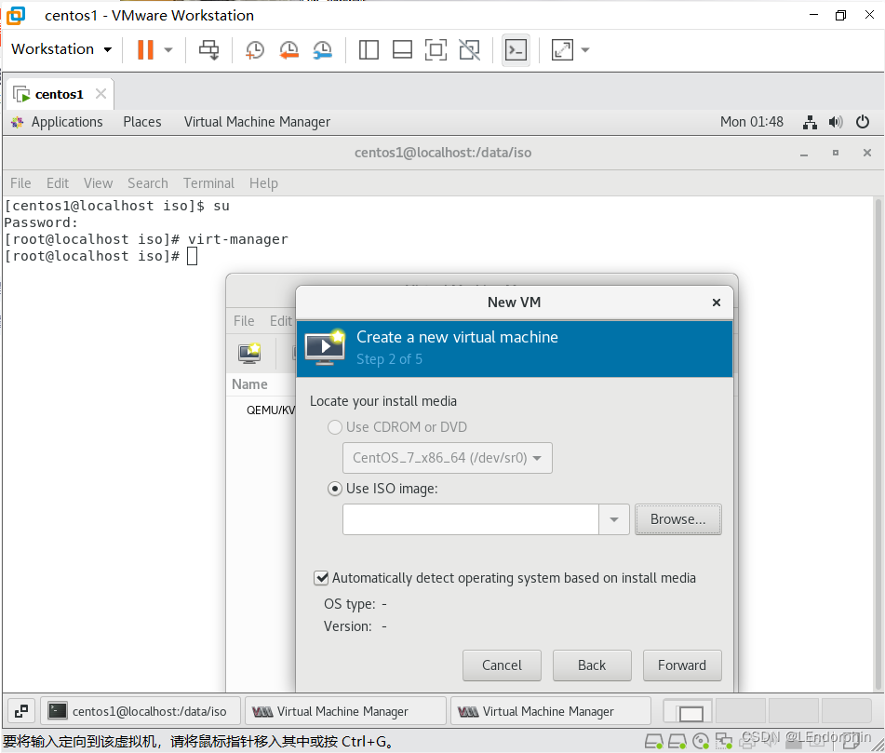Enter full screen mode in VMware
885x753 pixels.
pyautogui.click(x=436, y=49)
